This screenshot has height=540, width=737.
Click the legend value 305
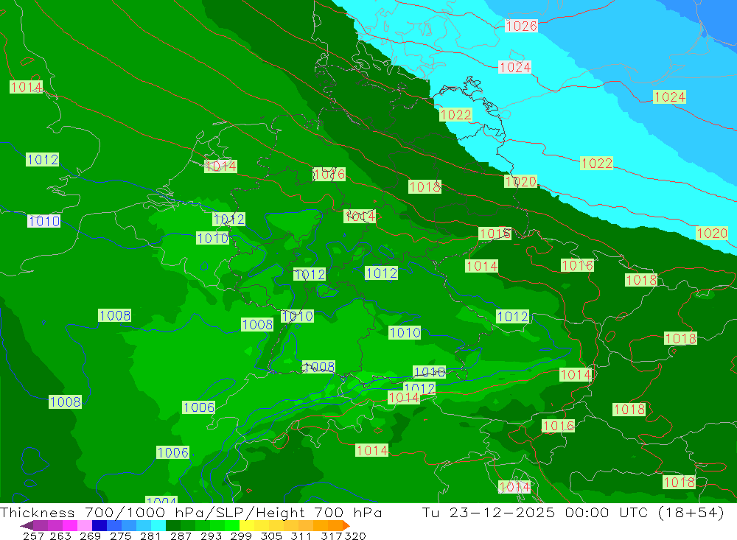point(271,536)
